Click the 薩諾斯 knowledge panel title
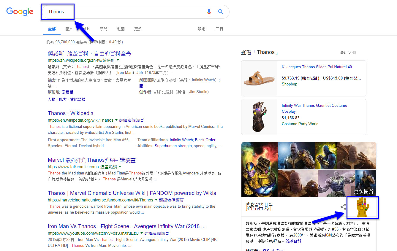The image size is (397, 251). tap(259, 207)
